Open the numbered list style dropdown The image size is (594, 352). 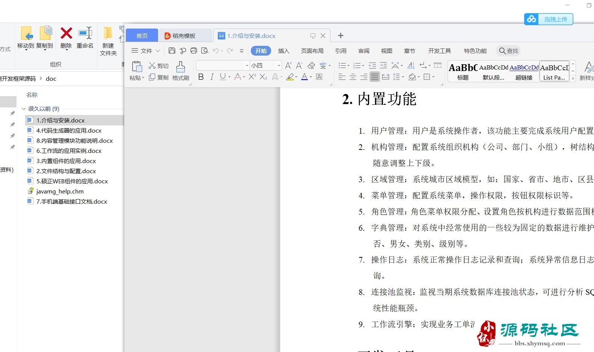coord(363,66)
